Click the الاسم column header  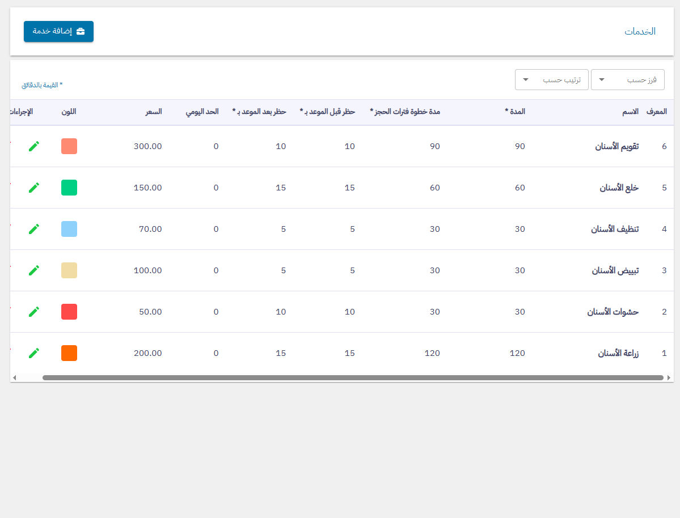click(630, 112)
